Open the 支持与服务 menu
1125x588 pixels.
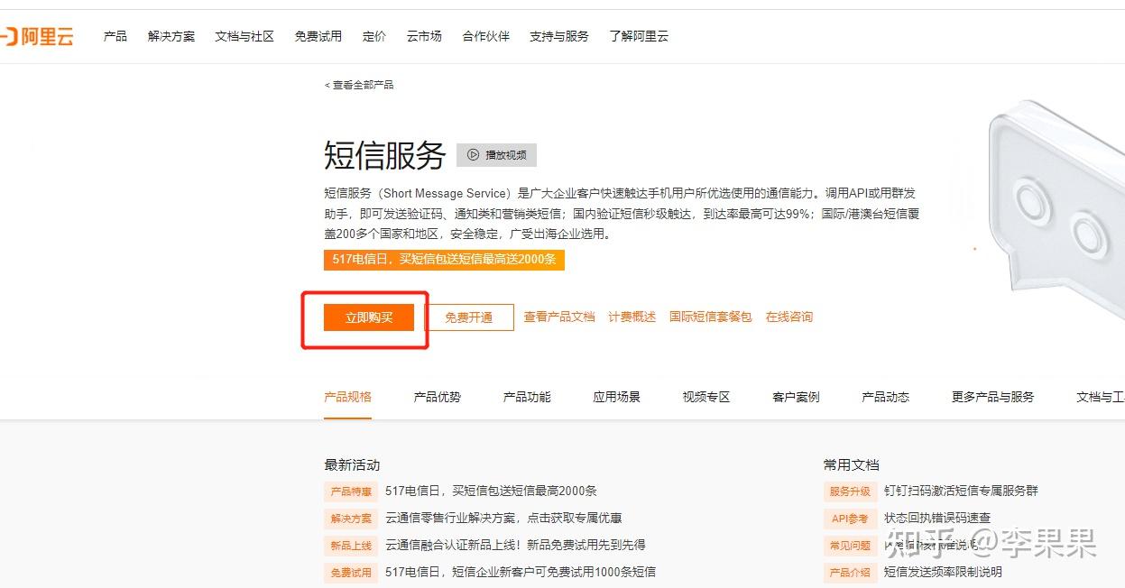[559, 36]
